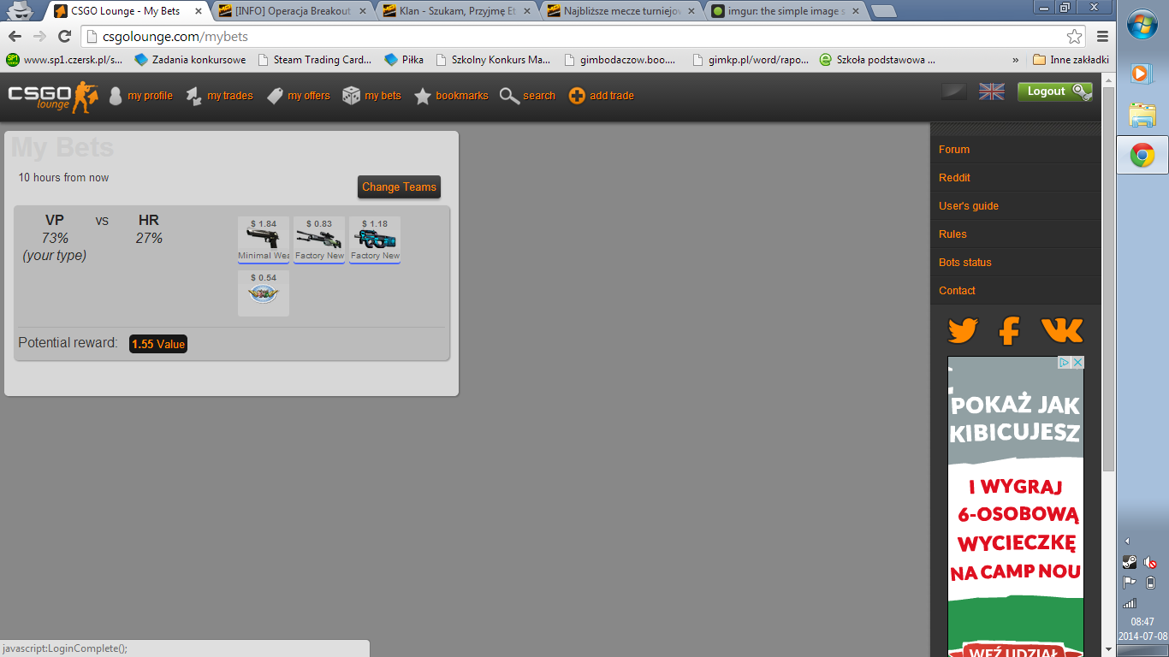This screenshot has height=657, width=1169.
Task: Switch language with the UK flag
Action: 992,92
